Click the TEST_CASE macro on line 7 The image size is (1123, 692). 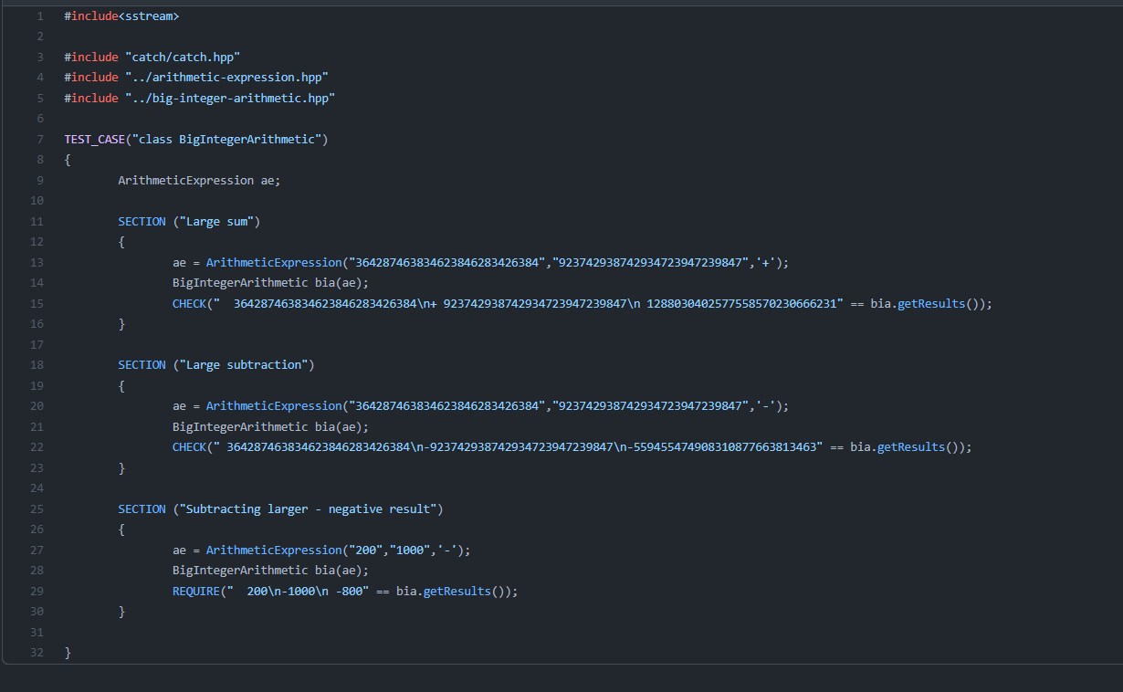pyautogui.click(x=94, y=139)
